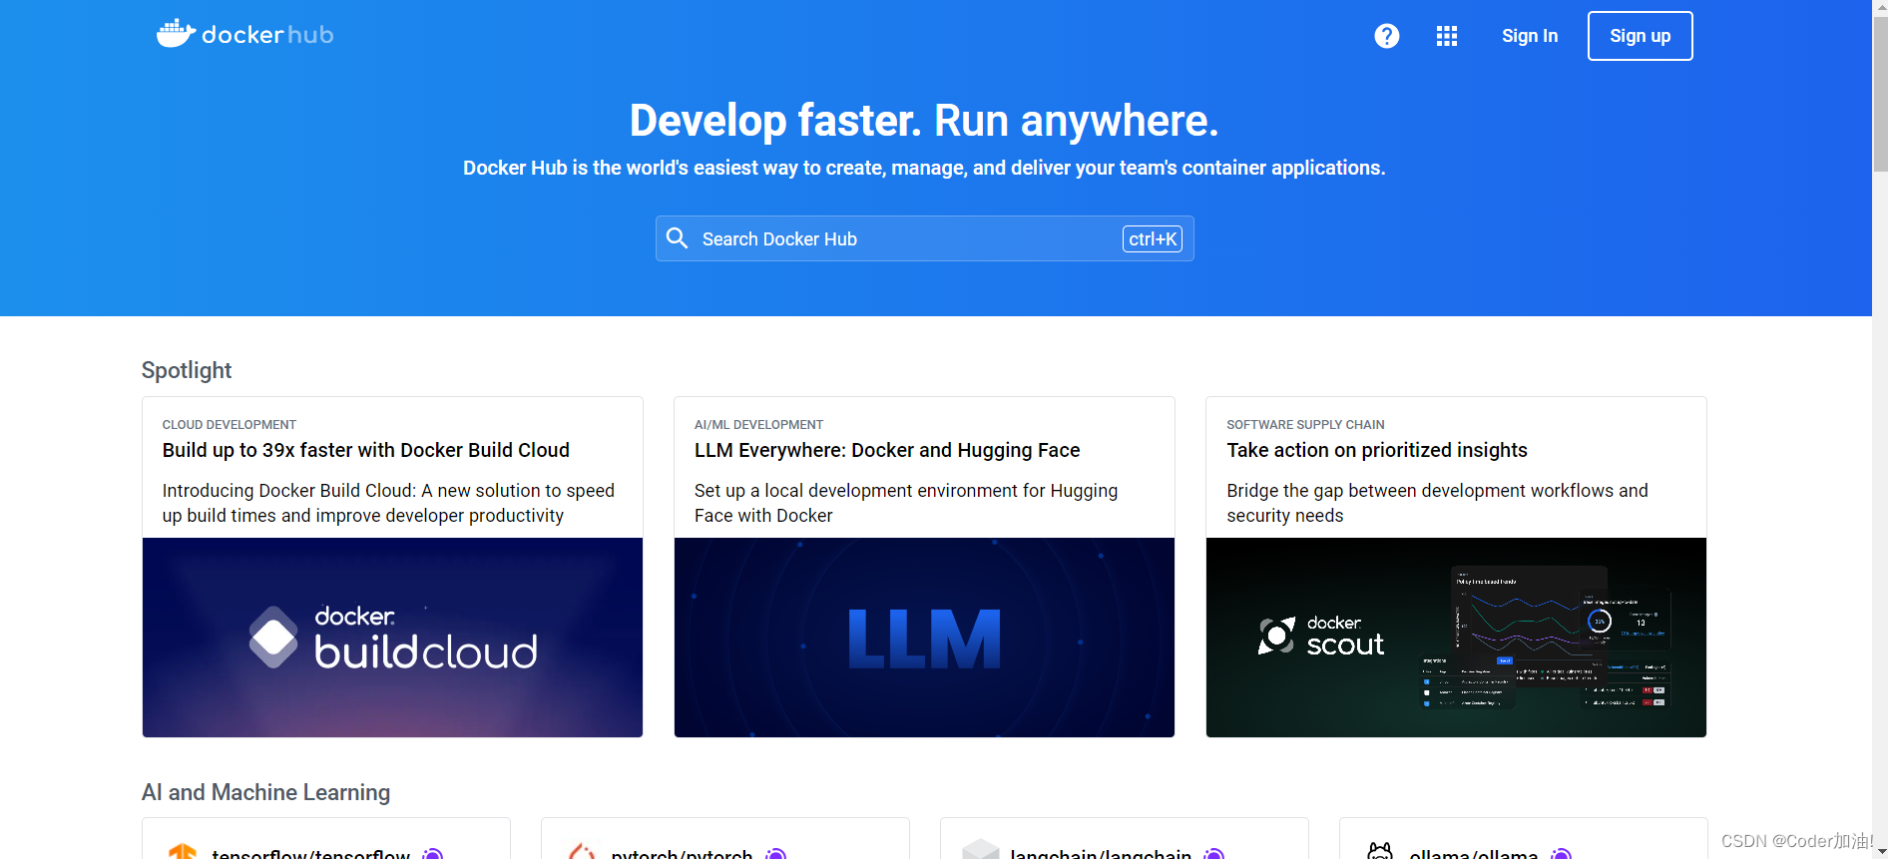Click the page vertical scrollbar thumb

pyautogui.click(x=1880, y=95)
